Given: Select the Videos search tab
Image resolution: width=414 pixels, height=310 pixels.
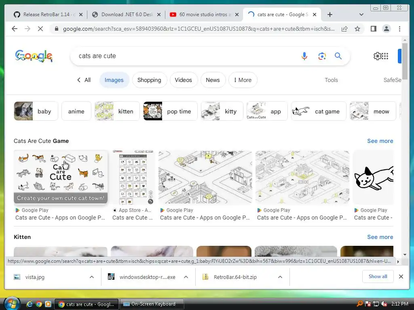Looking at the screenshot, I should tap(183, 80).
